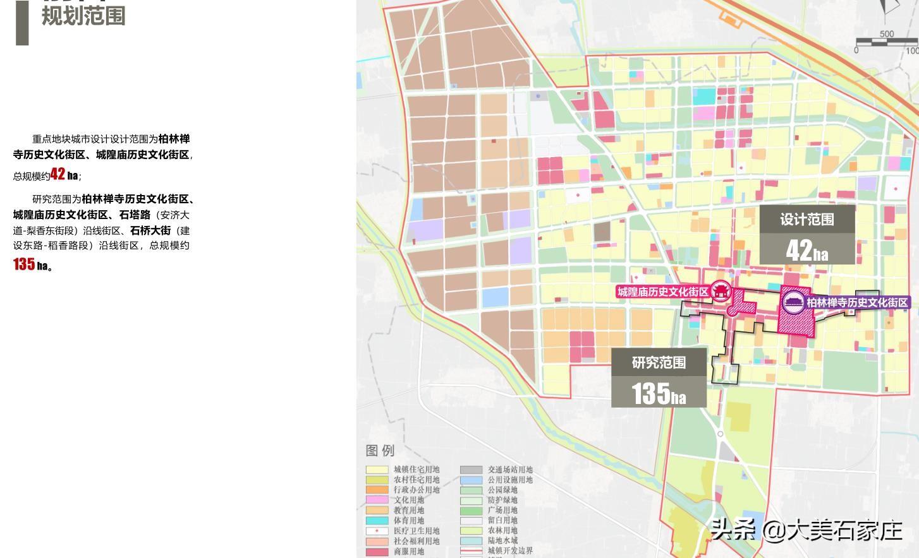Pick the 社会福利用地 legend swatch

(377, 541)
